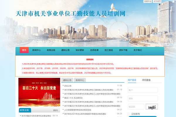Image resolution: width=176 pixels, height=117 pixels.
Task: Click the 01-18 date in the list
Action: 120,90
